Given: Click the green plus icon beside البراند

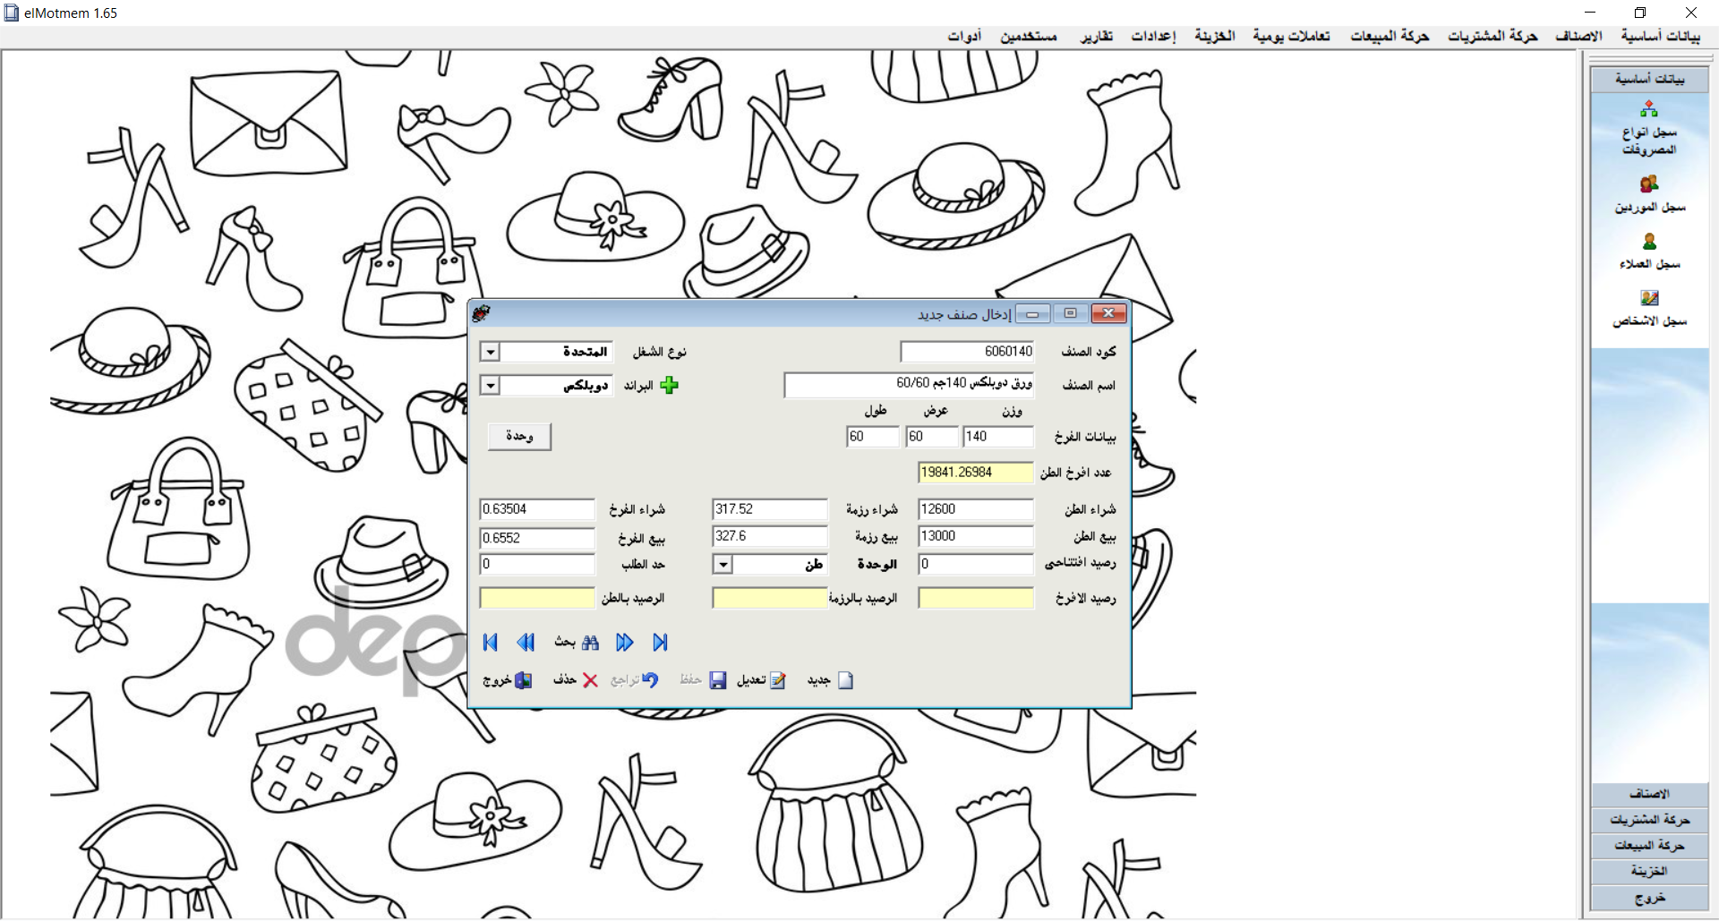Looking at the screenshot, I should pos(669,385).
